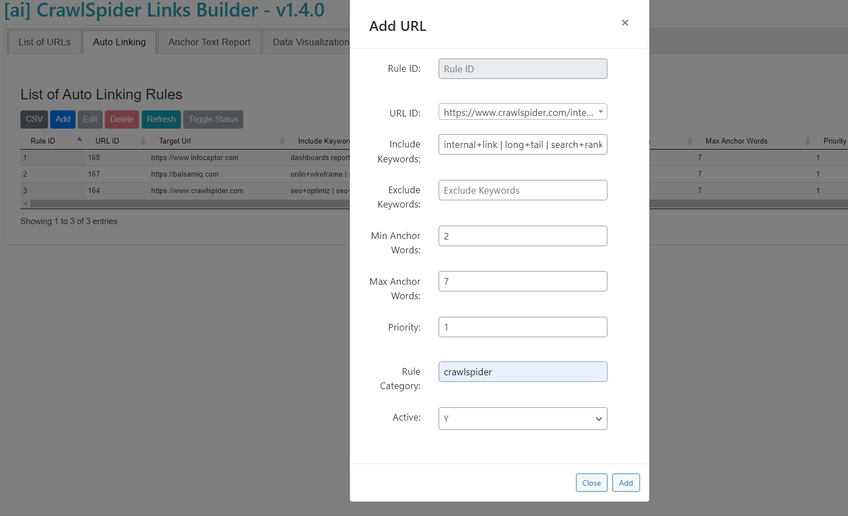Click the horizontal scrollbar below the table

[166, 204]
